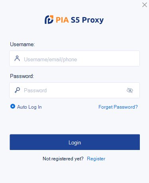Image resolution: width=149 pixels, height=183 pixels.
Task: Open the Forget Password? link
Action: 118,107
